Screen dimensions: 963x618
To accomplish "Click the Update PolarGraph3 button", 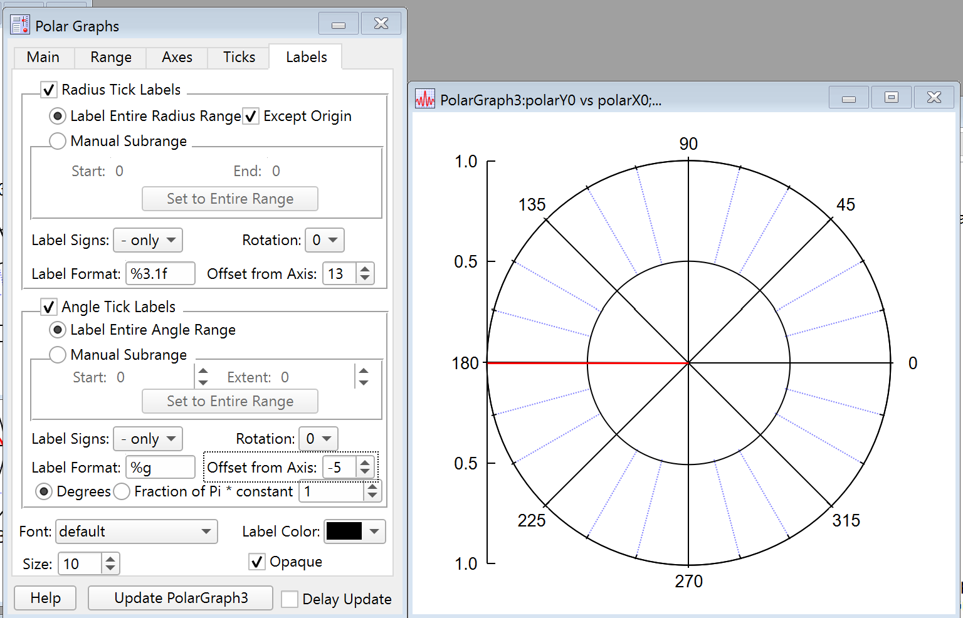I will (180, 598).
